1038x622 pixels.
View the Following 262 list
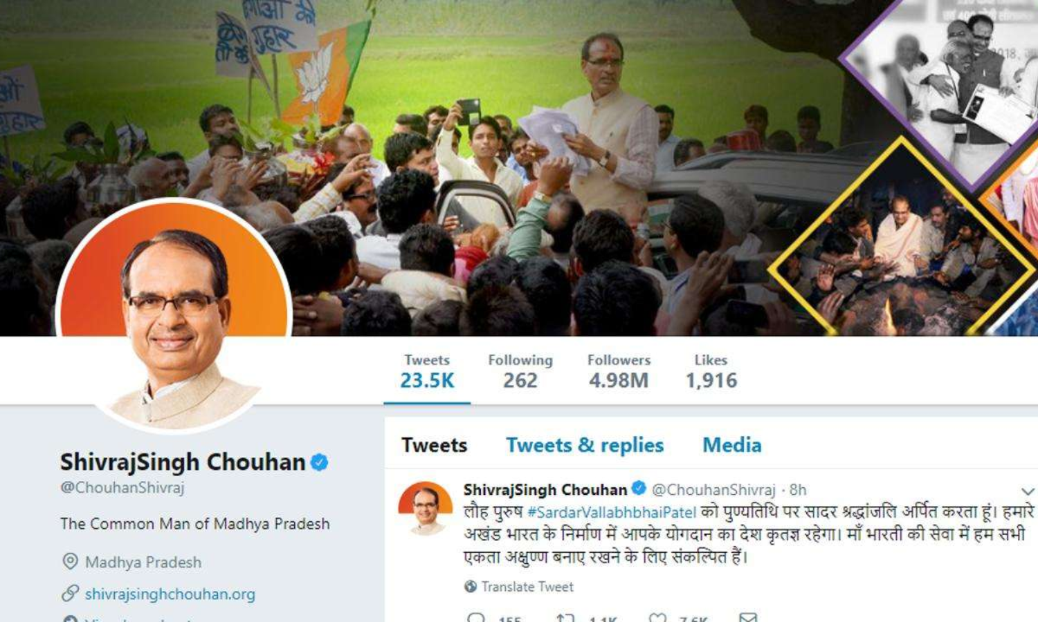point(520,372)
